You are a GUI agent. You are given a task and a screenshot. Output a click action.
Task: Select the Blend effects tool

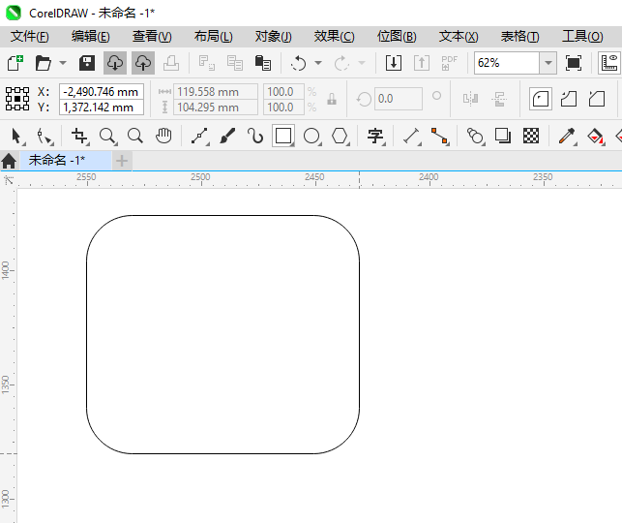pos(475,136)
